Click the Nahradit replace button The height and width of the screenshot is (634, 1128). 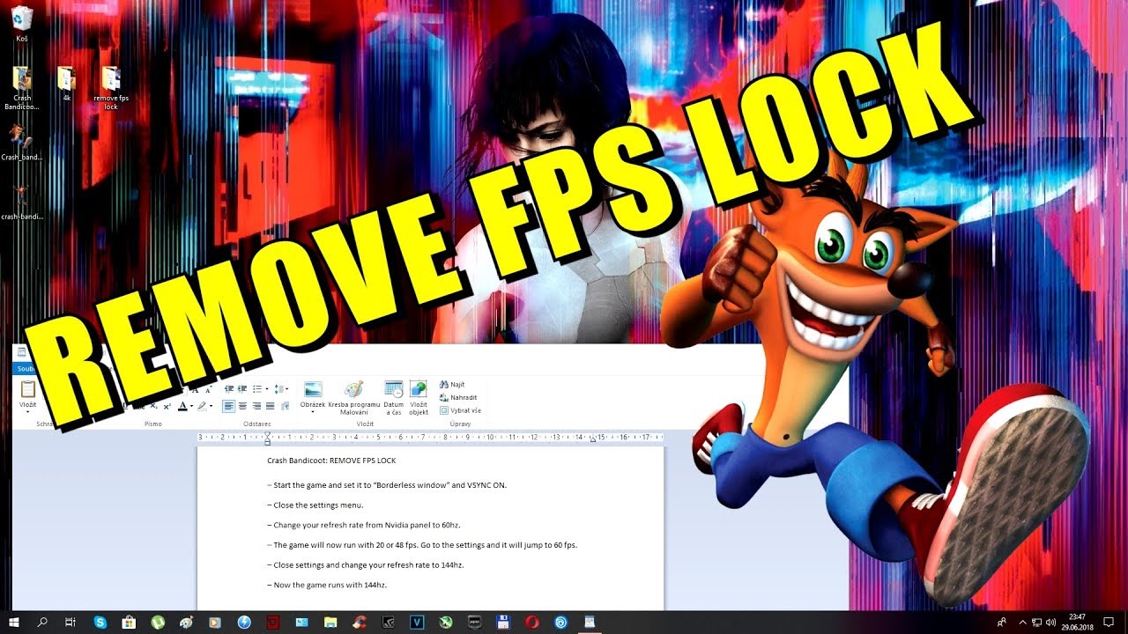[x=458, y=397]
